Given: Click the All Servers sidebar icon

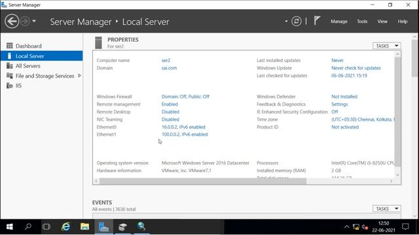Looking at the screenshot, I should pos(10,65).
